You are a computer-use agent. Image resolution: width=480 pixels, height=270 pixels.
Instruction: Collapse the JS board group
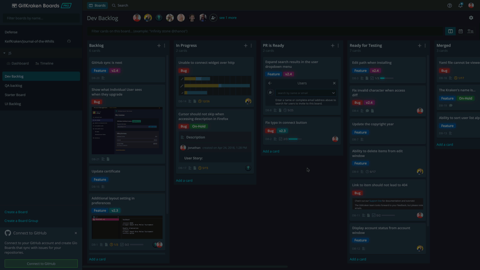click(4, 53)
